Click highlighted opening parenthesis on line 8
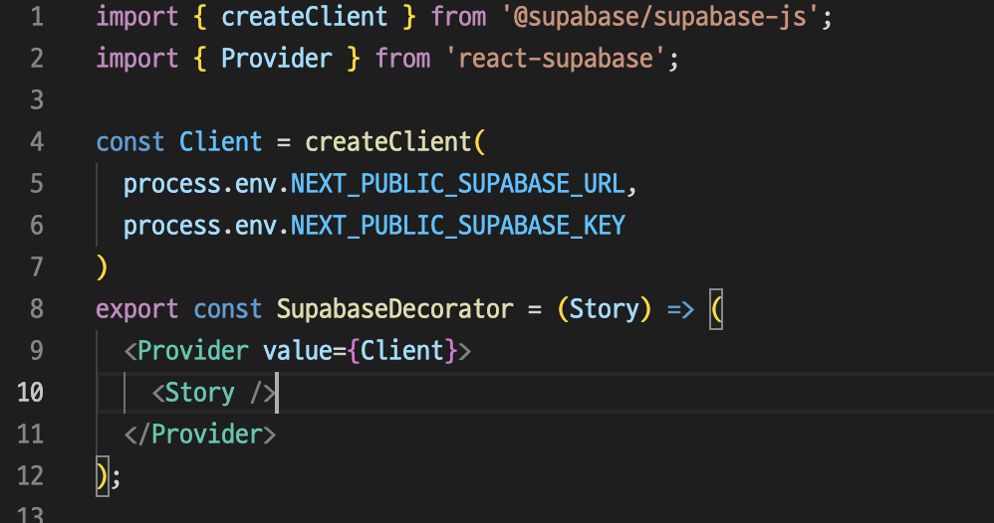 [x=716, y=309]
